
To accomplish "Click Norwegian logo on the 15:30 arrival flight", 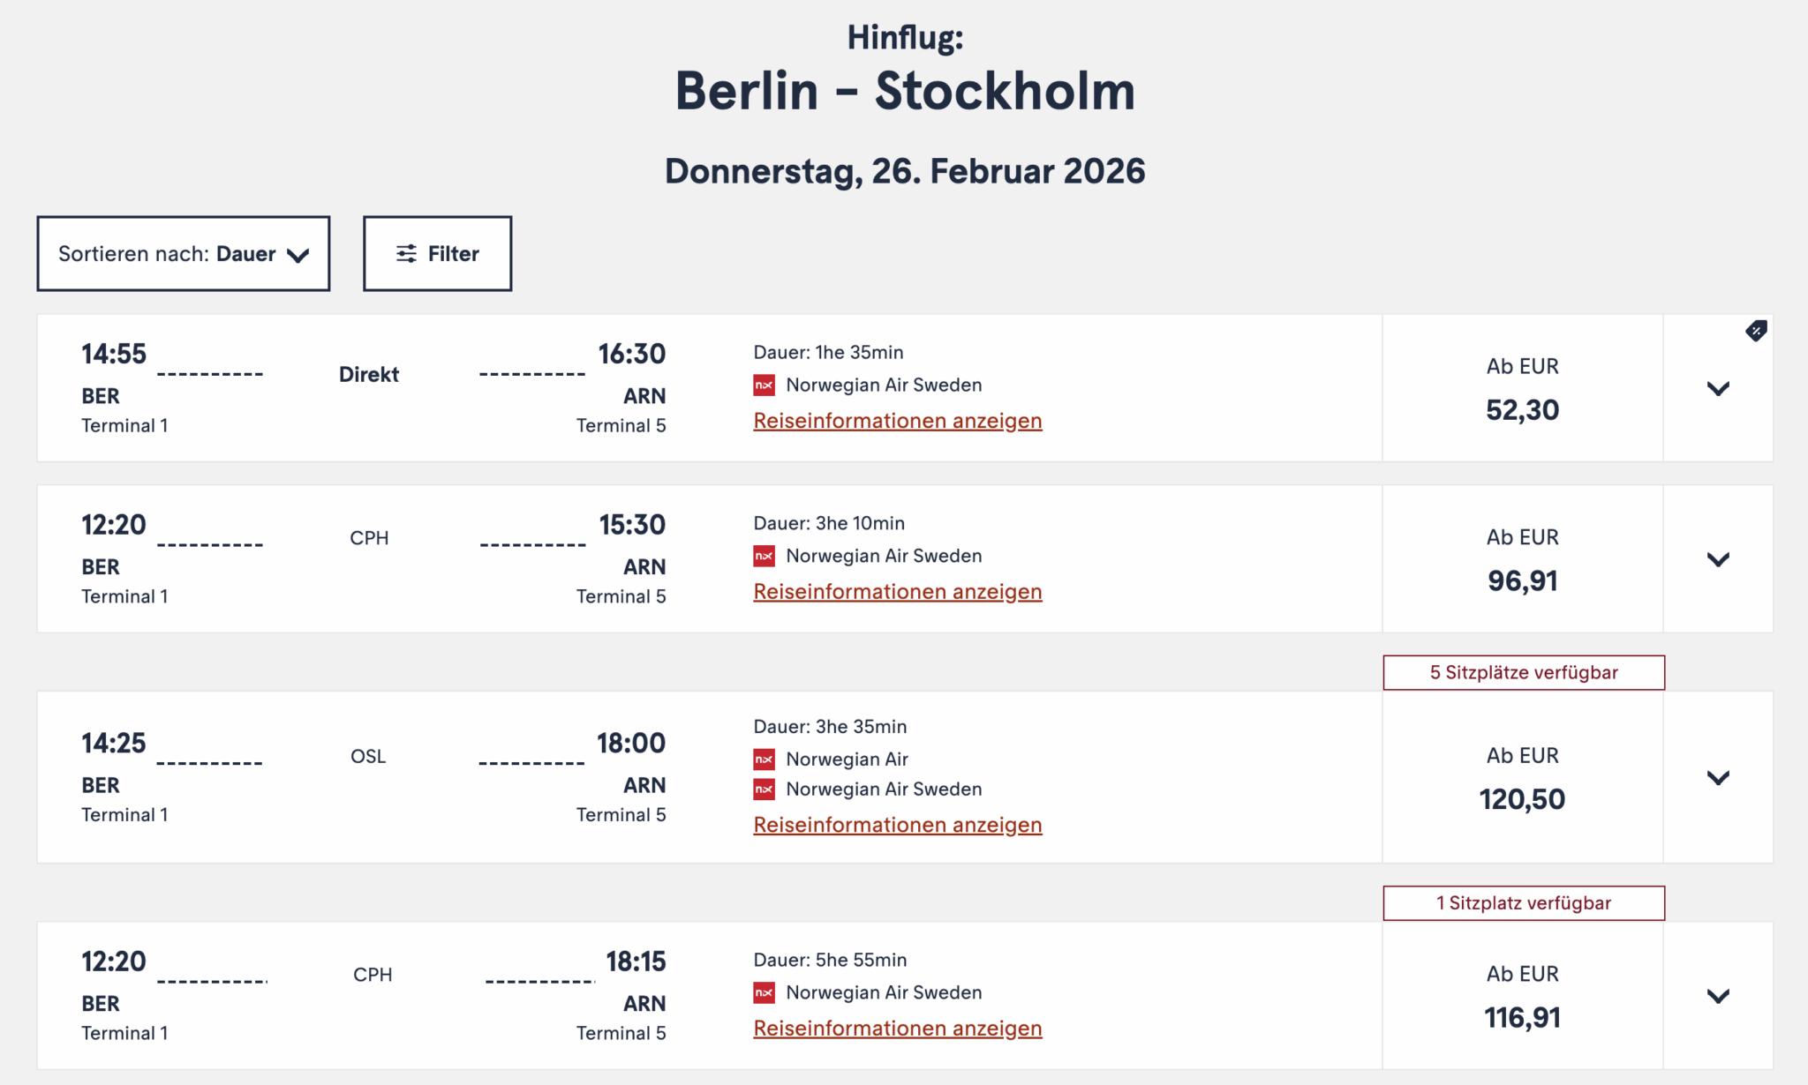I will 764,557.
